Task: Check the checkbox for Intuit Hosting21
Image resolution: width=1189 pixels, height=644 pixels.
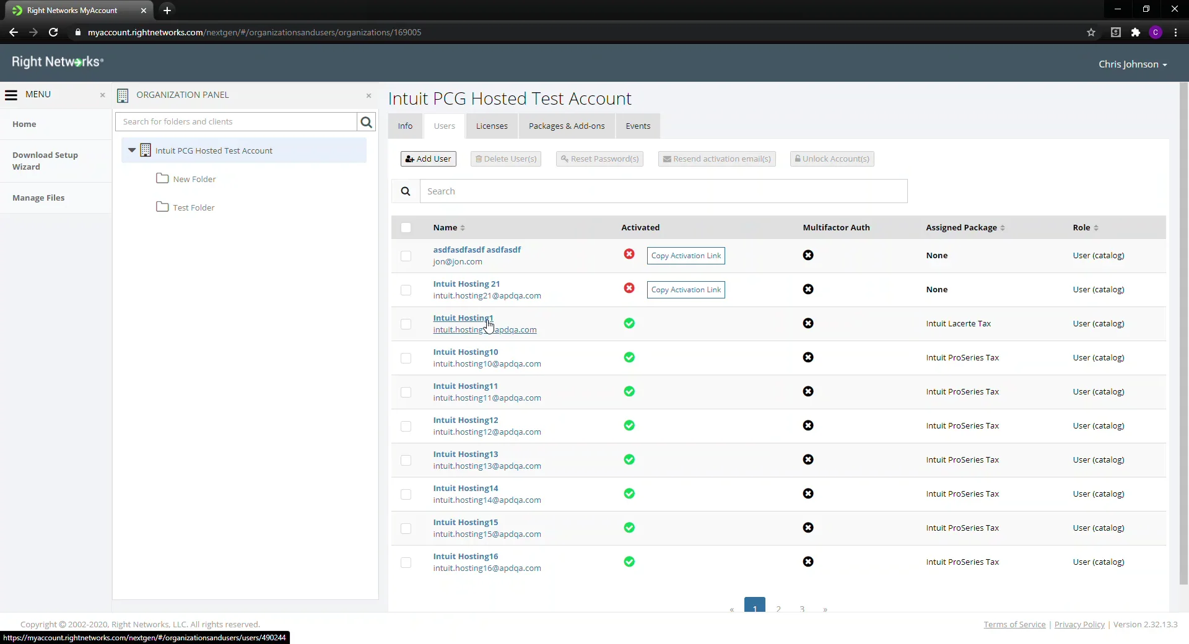Action: pos(406,290)
